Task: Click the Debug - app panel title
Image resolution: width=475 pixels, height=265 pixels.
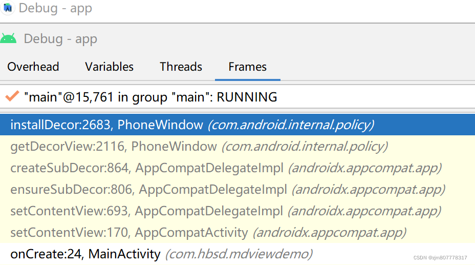Action: (x=60, y=39)
